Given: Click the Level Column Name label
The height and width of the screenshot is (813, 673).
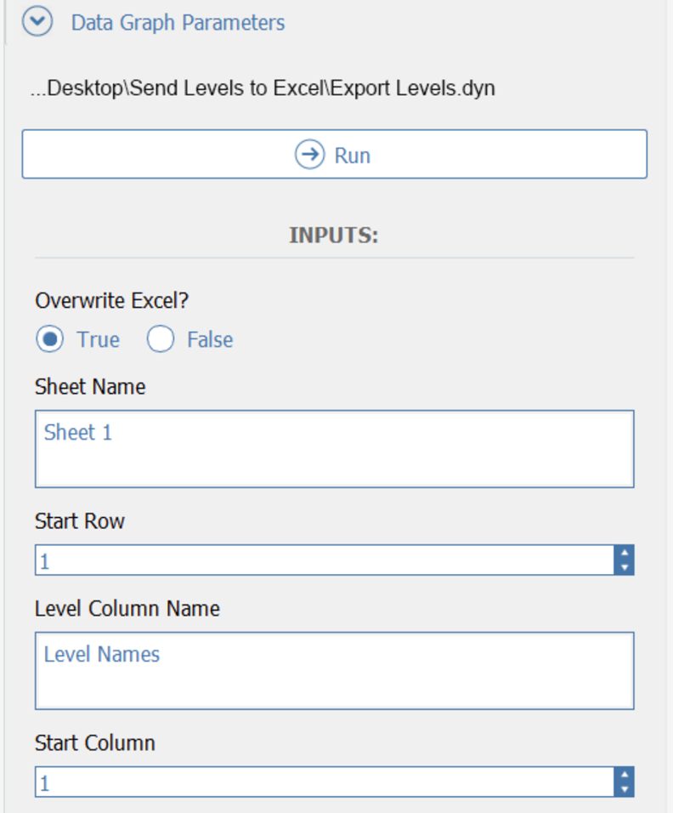Looking at the screenshot, I should pos(127,609).
